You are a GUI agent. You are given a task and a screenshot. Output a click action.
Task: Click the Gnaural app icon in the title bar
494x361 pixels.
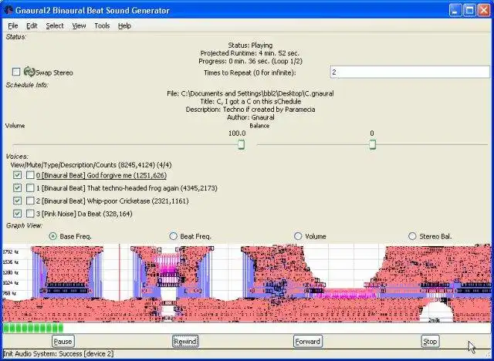point(8,10)
